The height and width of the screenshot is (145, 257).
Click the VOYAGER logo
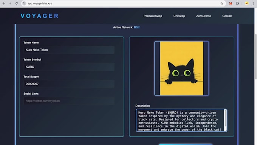coord(40,16)
